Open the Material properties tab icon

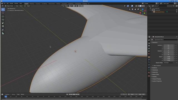point(149,72)
